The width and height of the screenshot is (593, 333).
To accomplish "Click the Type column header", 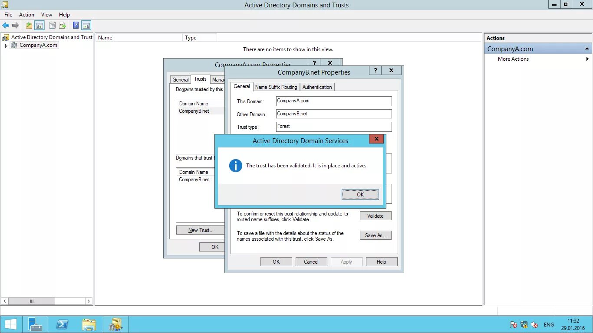I will click(x=200, y=38).
